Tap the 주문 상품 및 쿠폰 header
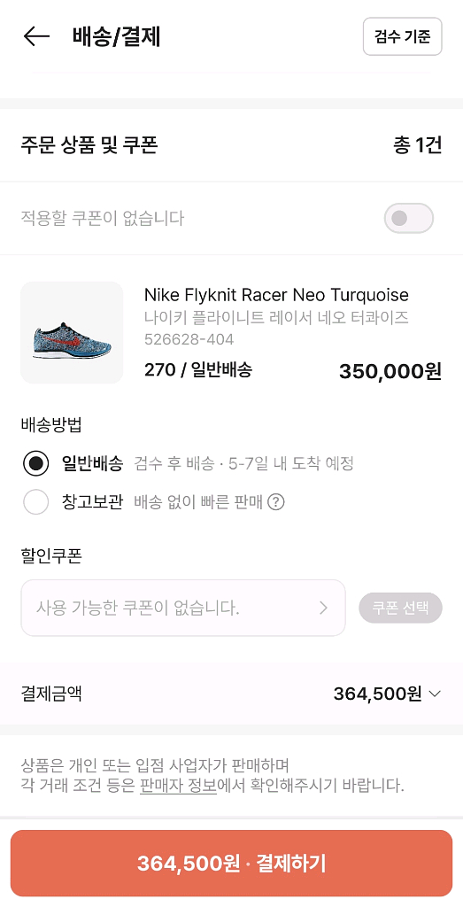The image size is (463, 907). [x=89, y=146]
